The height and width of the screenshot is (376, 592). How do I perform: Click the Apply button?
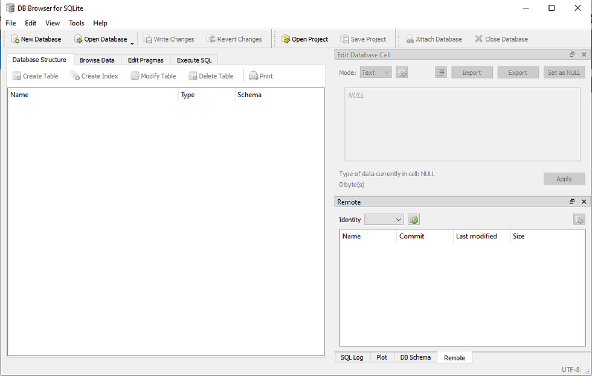tap(564, 179)
